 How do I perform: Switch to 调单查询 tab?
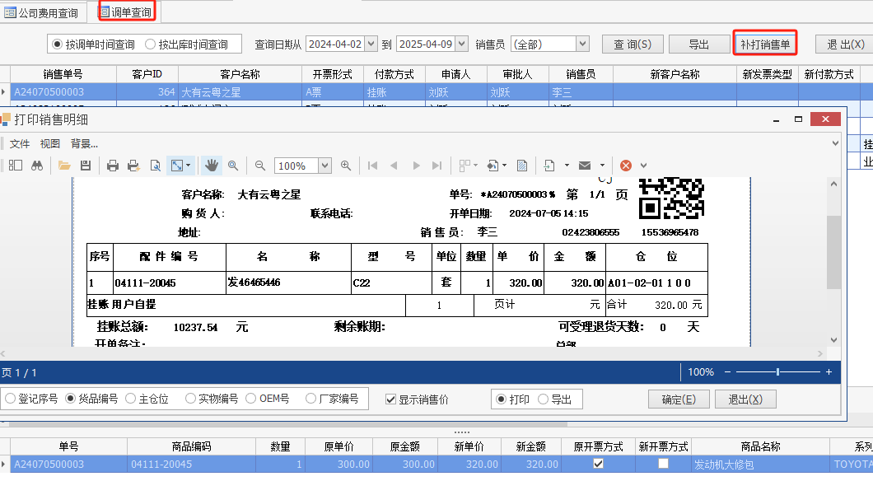tap(126, 12)
